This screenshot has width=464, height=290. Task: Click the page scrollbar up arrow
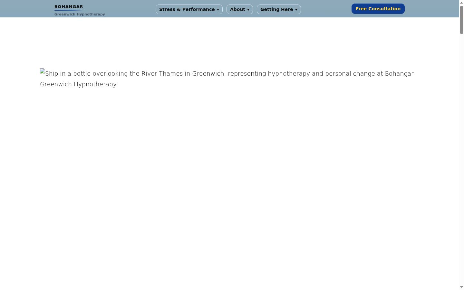pos(461,3)
